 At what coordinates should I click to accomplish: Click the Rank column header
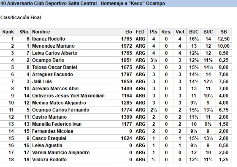tap(8, 32)
